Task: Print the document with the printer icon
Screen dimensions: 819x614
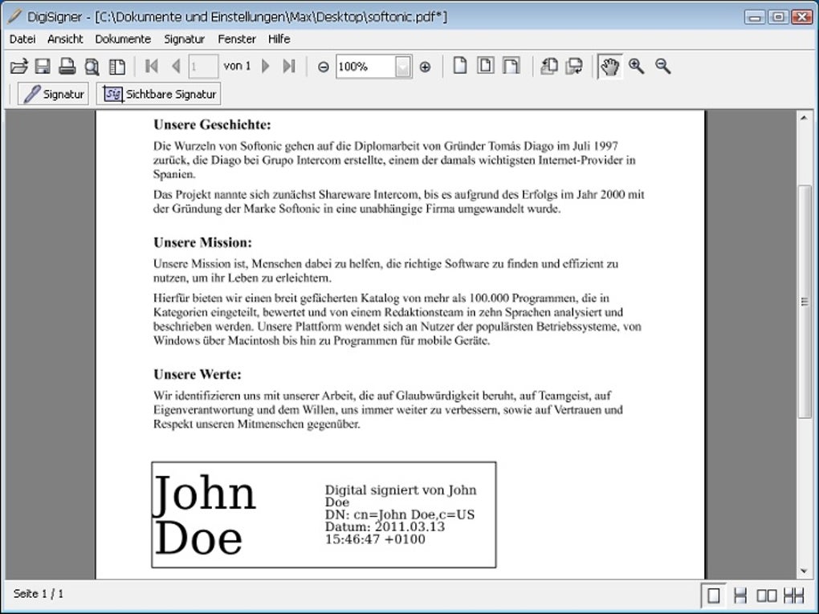Action: [x=67, y=67]
